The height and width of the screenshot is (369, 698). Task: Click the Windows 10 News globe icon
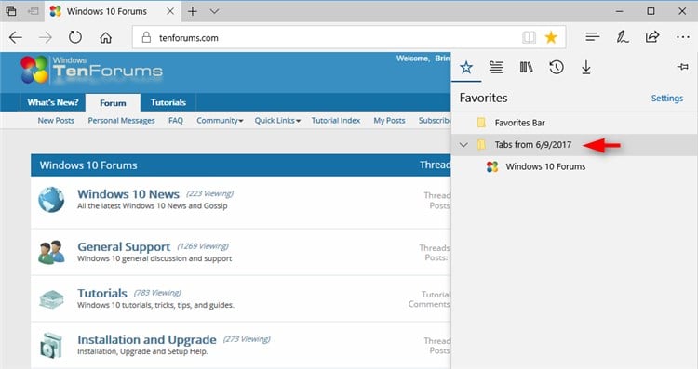pyautogui.click(x=51, y=200)
